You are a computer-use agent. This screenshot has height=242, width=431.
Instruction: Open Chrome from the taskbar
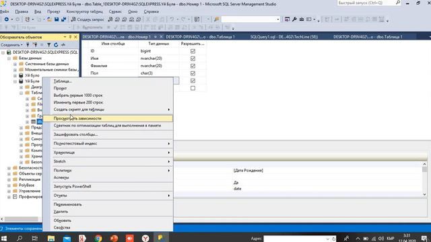(98, 238)
